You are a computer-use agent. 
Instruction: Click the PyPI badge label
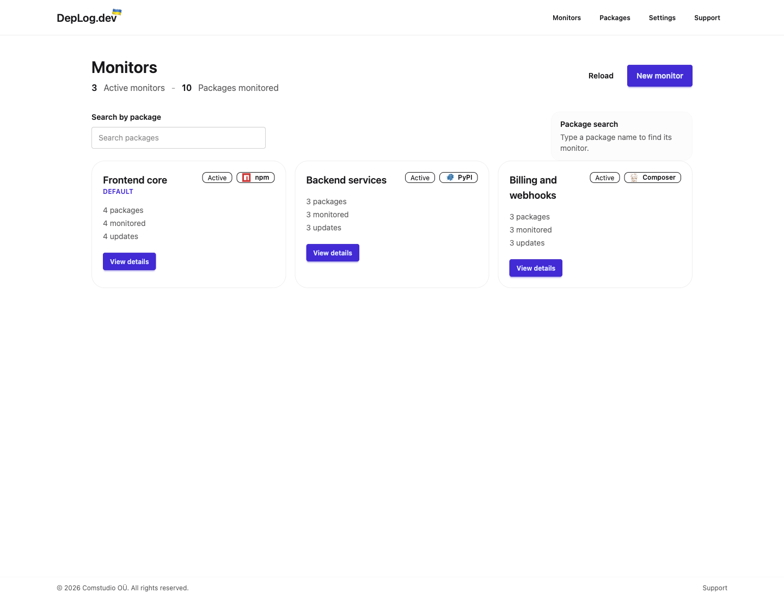[x=464, y=178]
